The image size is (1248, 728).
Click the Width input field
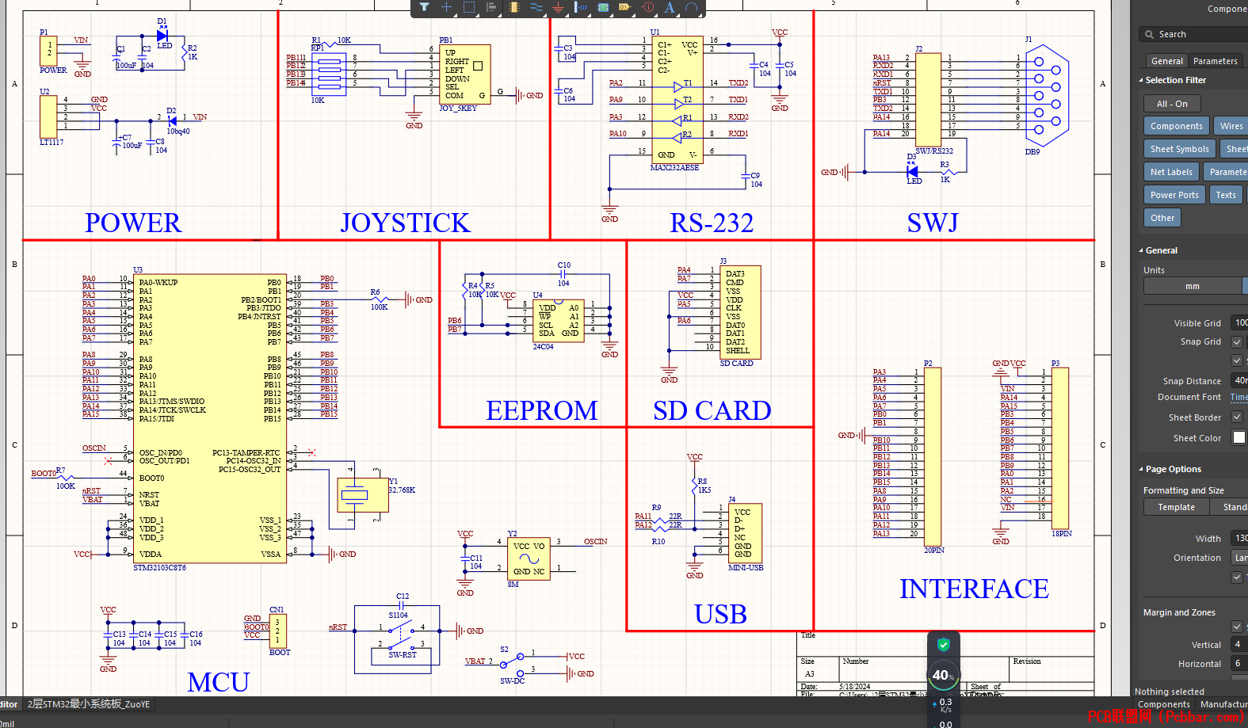[1239, 538]
